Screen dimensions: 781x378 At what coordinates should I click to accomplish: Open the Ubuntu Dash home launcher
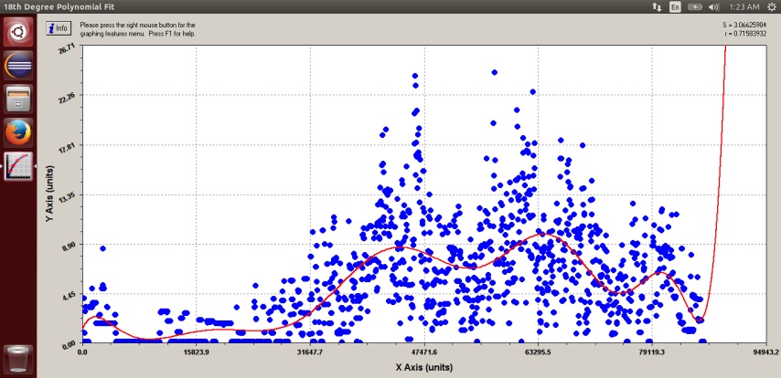(18, 34)
